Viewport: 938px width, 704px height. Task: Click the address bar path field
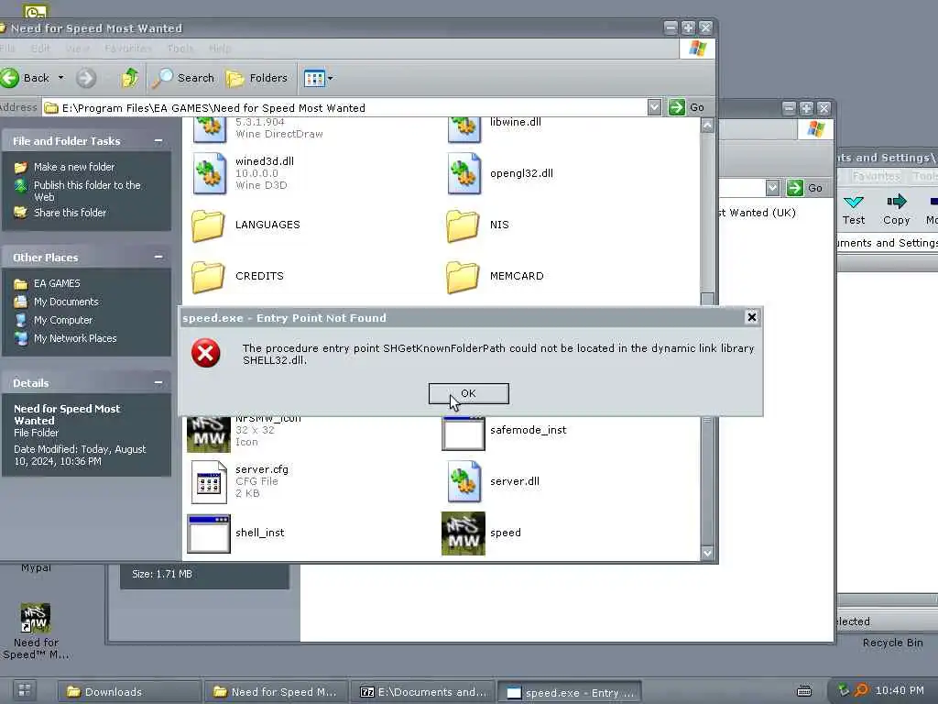344,108
